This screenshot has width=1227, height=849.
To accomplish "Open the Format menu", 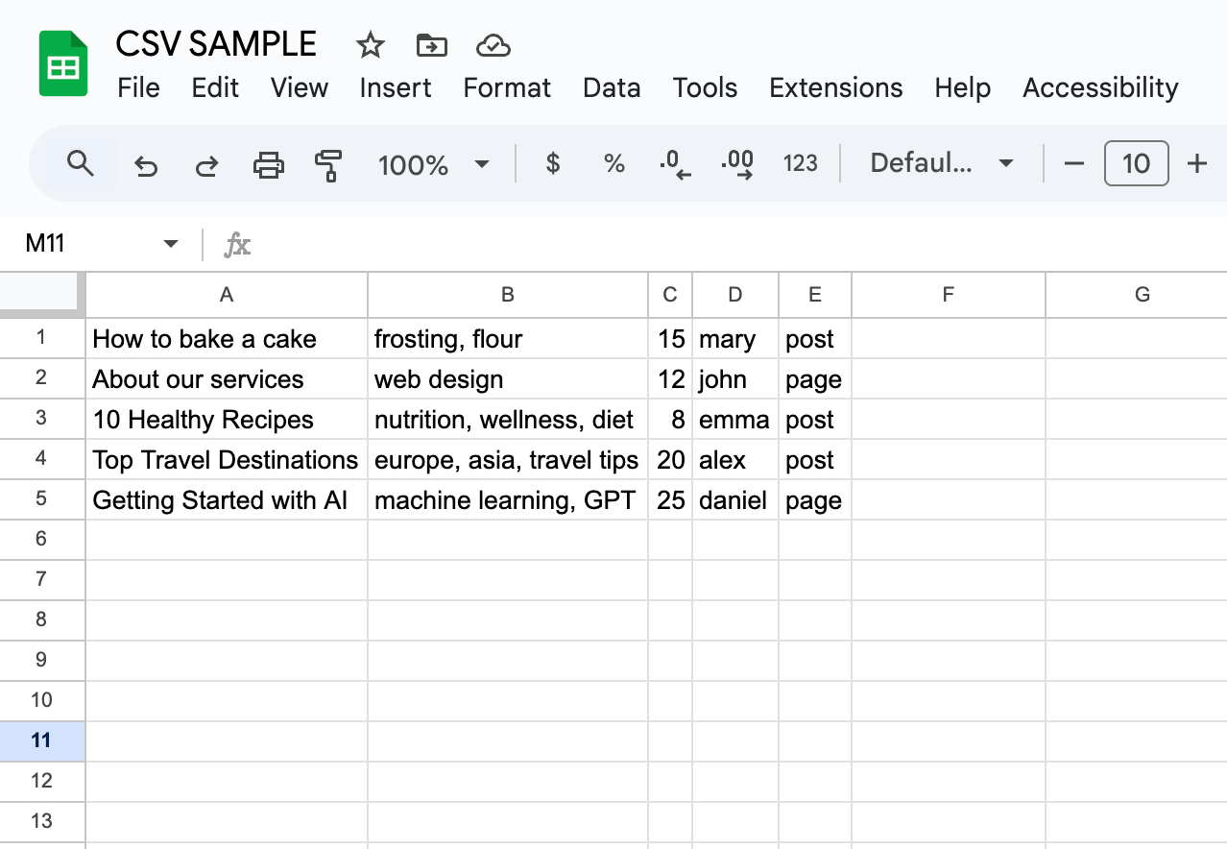I will tap(507, 88).
